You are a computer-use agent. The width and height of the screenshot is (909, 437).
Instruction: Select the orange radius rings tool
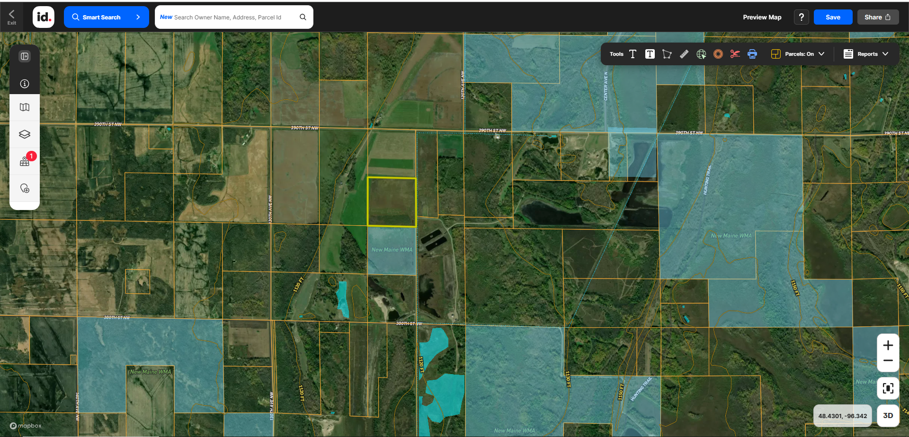click(x=718, y=54)
